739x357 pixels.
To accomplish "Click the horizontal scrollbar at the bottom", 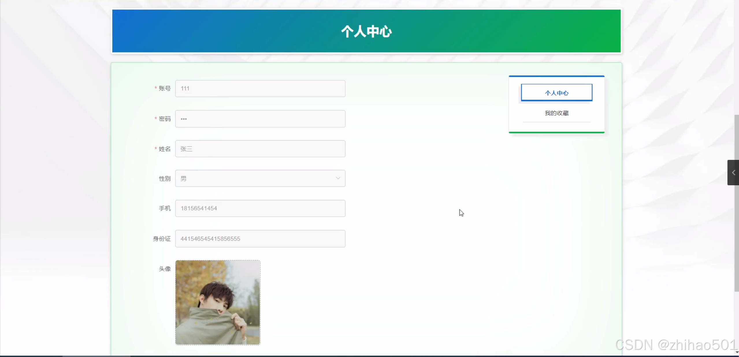I will tap(96, 356).
